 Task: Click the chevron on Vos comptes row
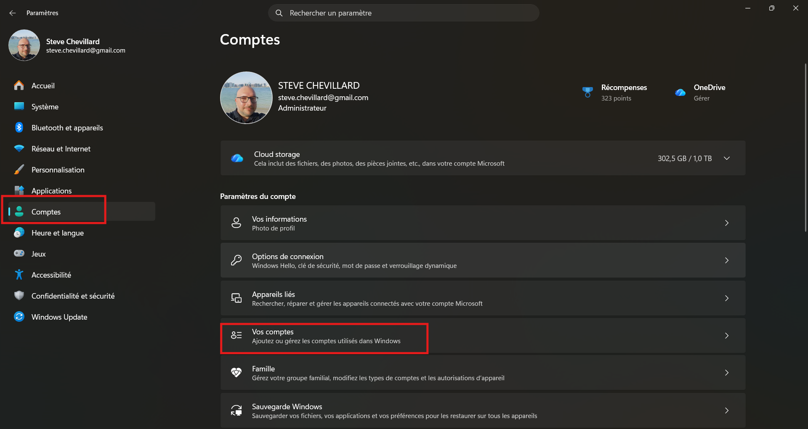[727, 336]
